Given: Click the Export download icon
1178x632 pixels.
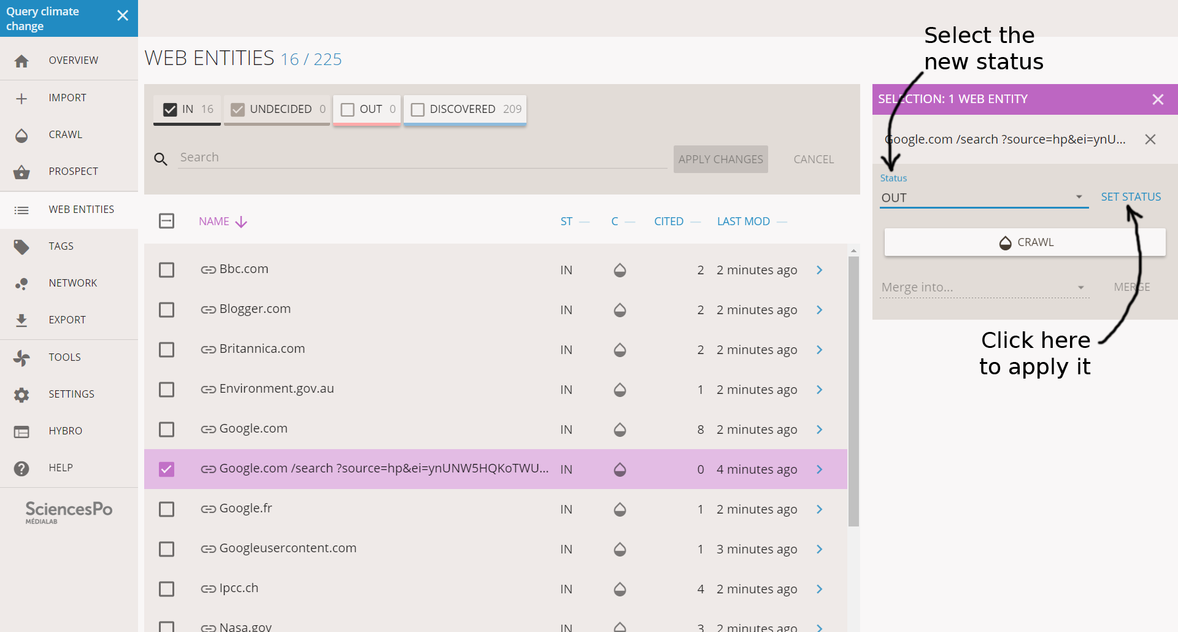Looking at the screenshot, I should [21, 320].
